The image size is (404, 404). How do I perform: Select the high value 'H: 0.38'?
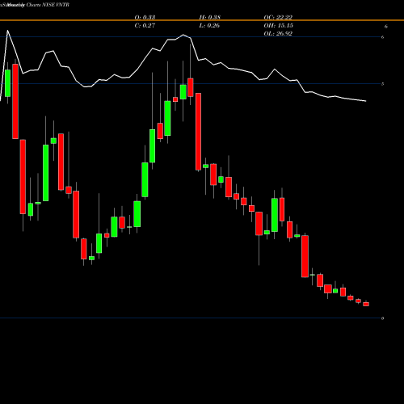click(x=210, y=17)
